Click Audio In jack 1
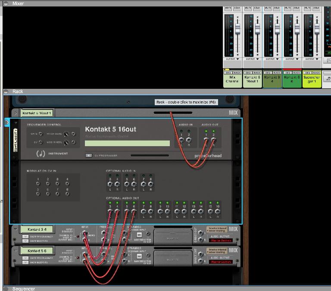Image resolution: width=331 pixels, height=291 pixels. (x=181, y=140)
